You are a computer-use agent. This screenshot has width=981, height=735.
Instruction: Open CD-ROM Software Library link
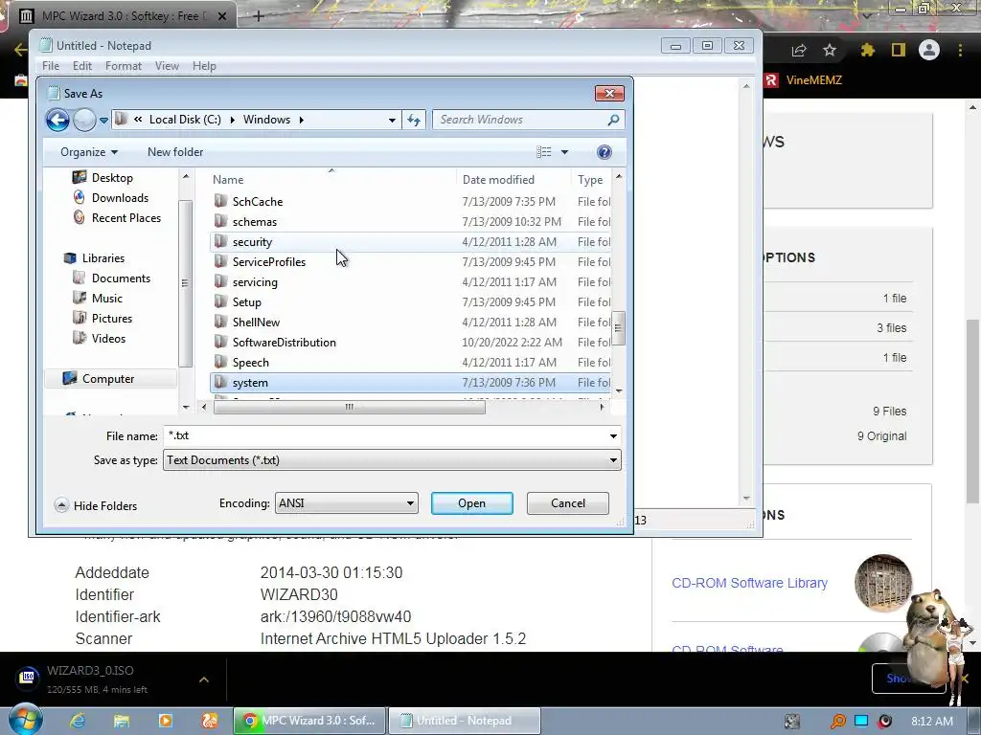point(749,583)
